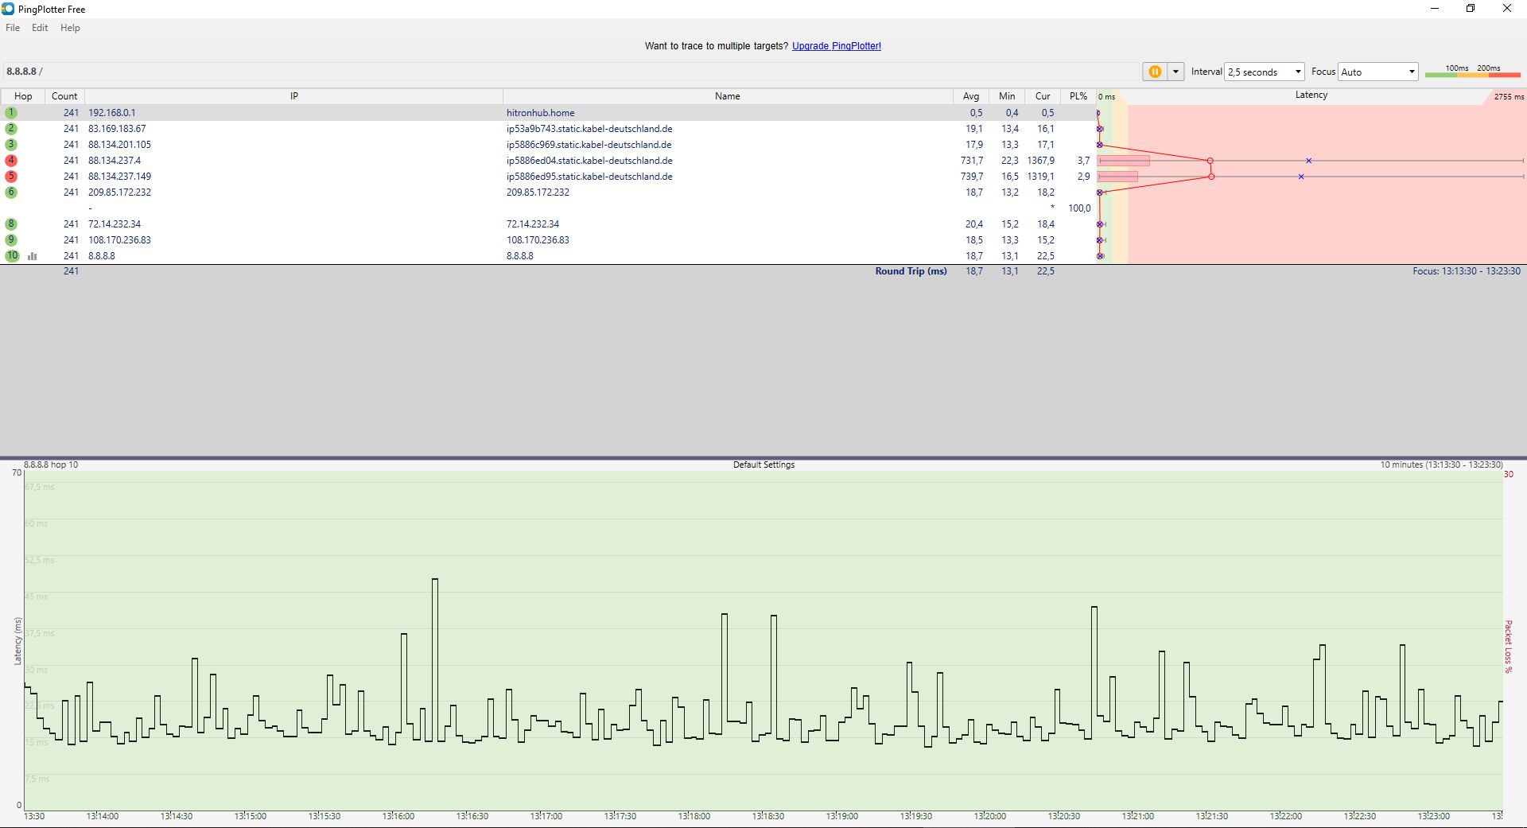
Task: Click hostname ip5886c969.static.kabel-deutschland.de
Action: (589, 145)
